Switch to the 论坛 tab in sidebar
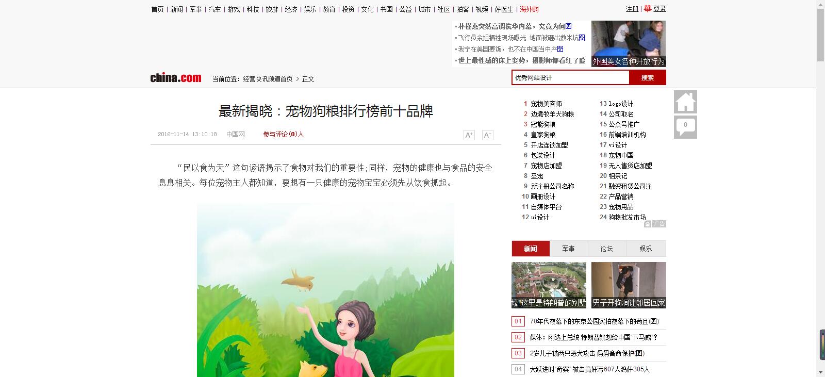 pyautogui.click(x=606, y=249)
